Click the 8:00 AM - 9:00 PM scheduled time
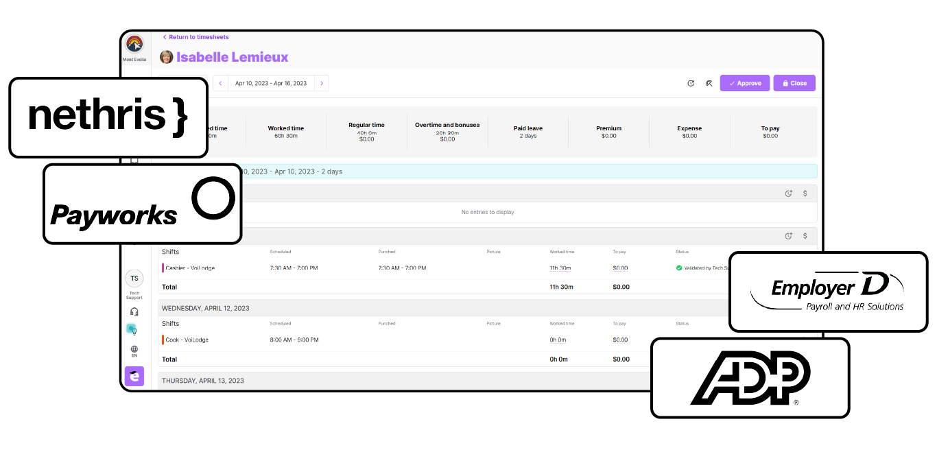Image resolution: width=937 pixels, height=450 pixels. coord(294,340)
